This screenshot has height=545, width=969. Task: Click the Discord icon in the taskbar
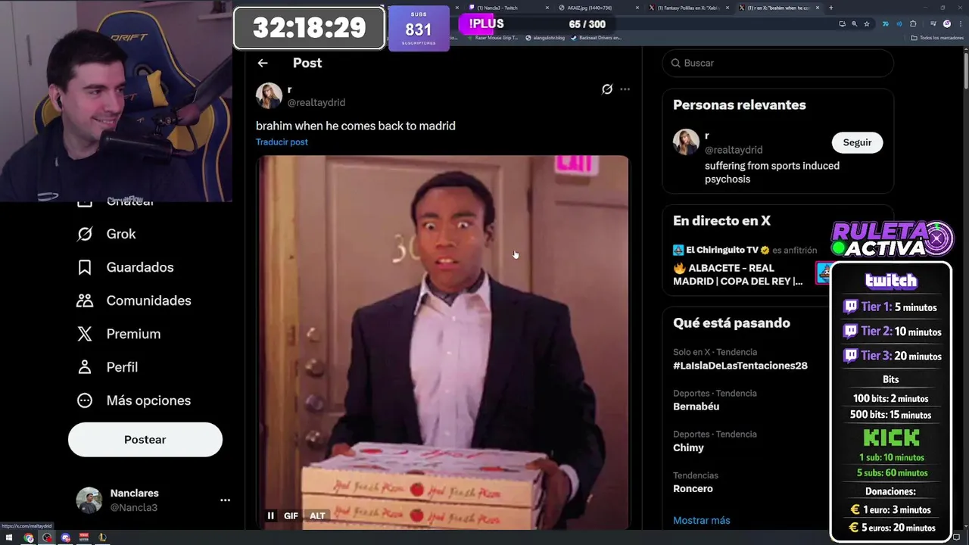point(66,537)
